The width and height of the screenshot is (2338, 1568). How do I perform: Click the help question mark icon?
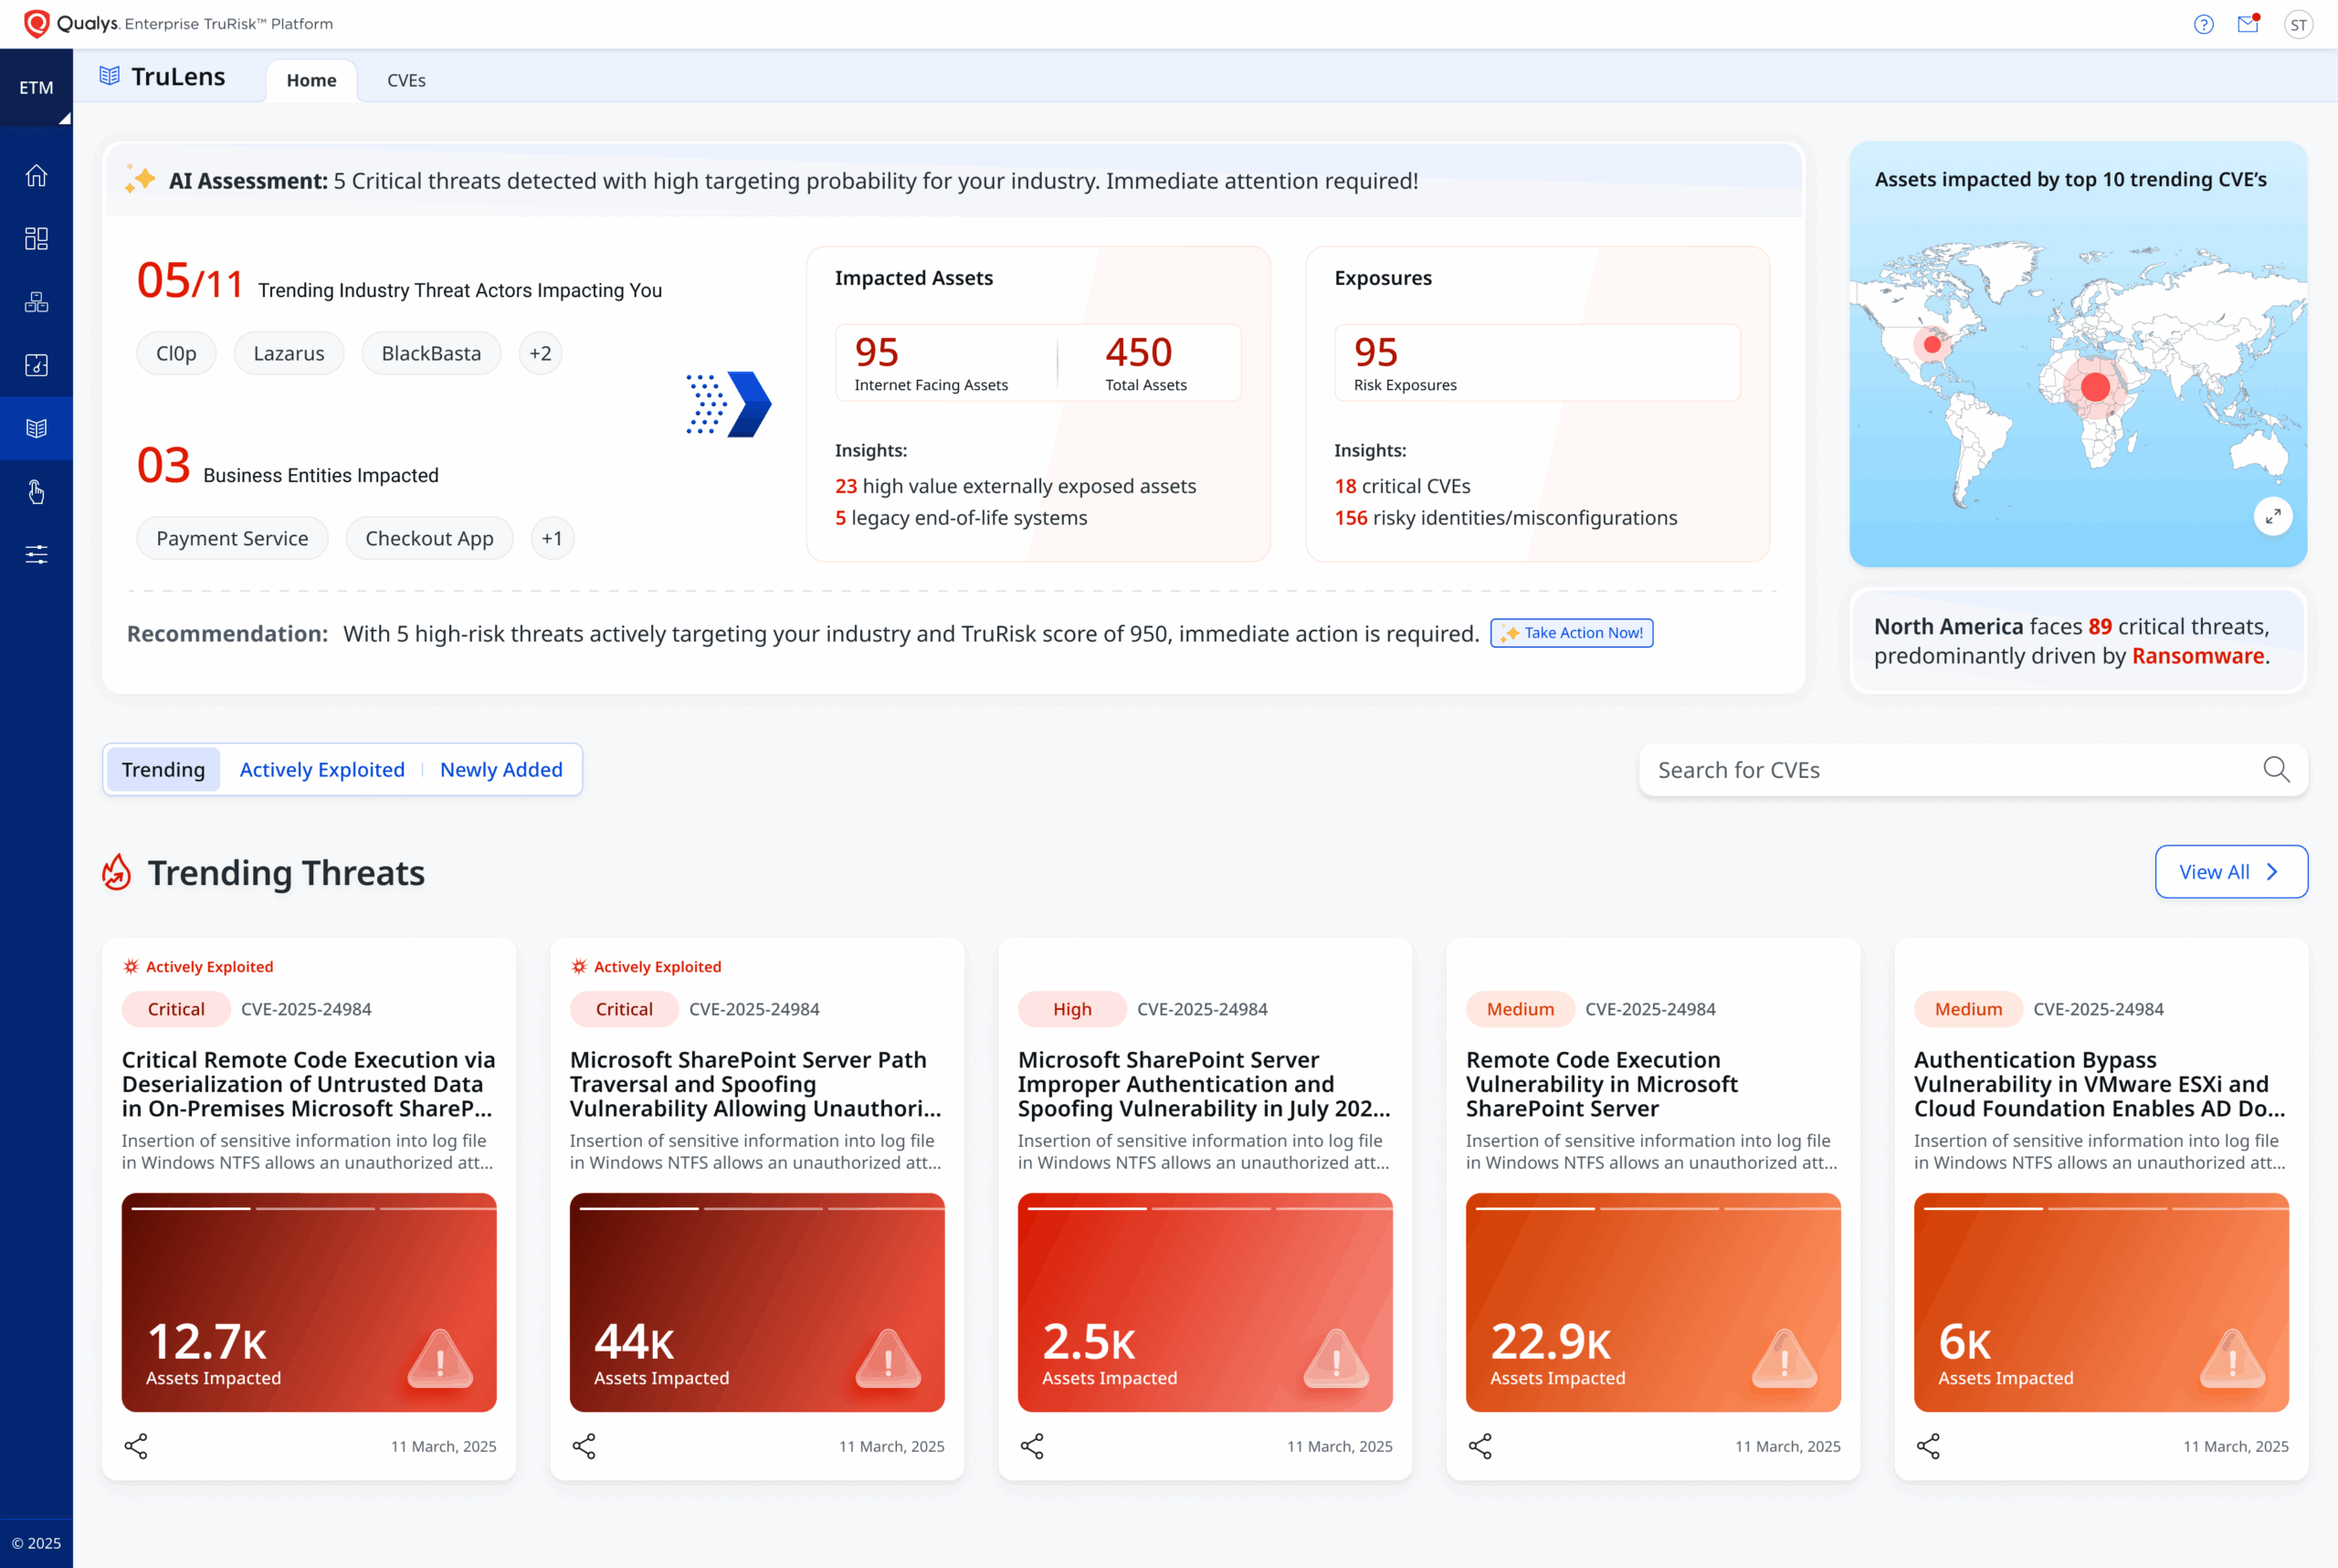point(2203,25)
